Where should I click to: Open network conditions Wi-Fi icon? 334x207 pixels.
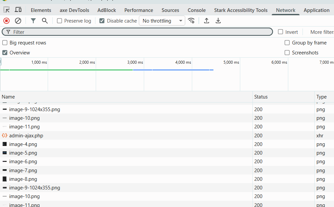[x=191, y=21]
